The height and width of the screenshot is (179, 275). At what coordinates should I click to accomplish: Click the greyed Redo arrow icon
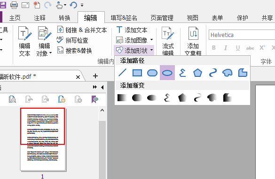[x=47, y=5]
